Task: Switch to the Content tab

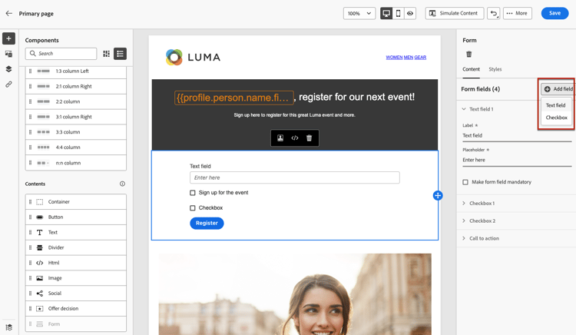Action: click(471, 69)
